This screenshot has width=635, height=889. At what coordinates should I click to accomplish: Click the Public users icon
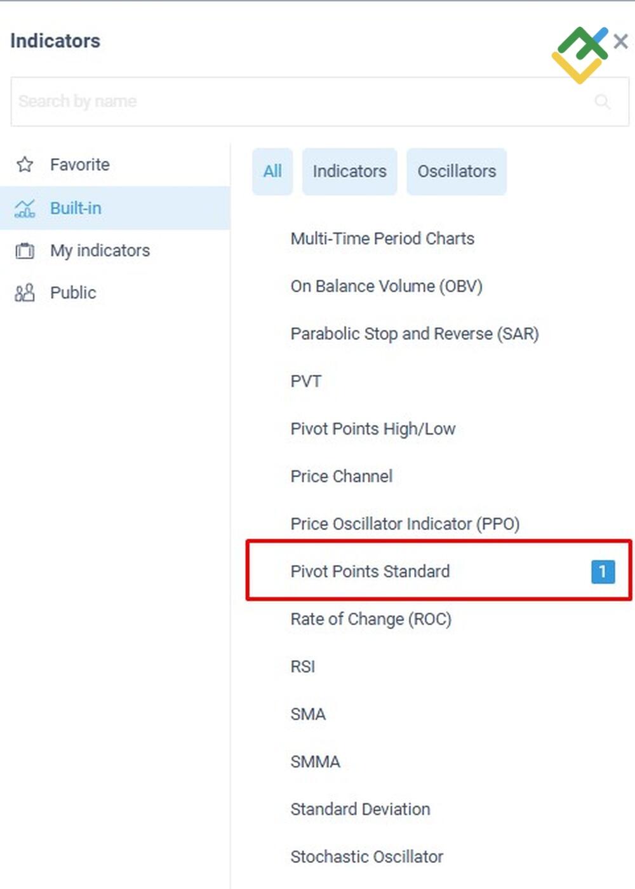click(25, 293)
